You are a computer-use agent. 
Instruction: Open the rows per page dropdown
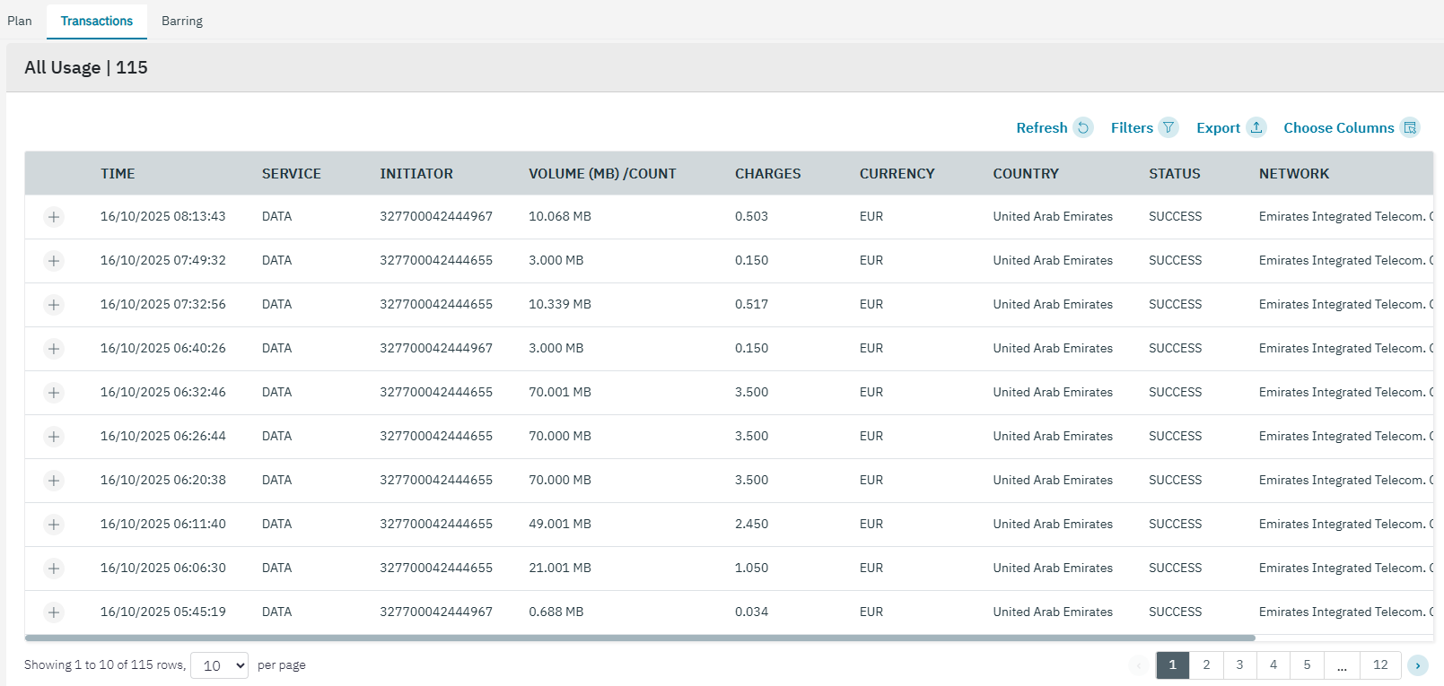tap(219, 665)
